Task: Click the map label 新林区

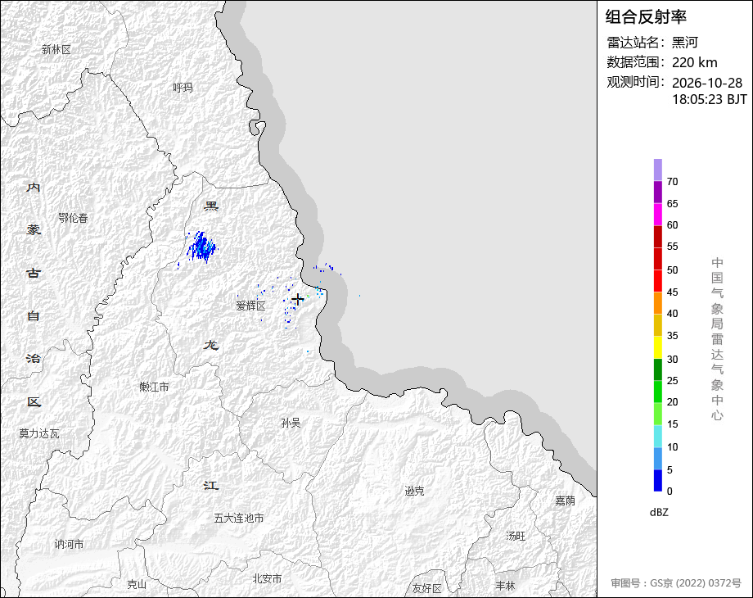Action: pyautogui.click(x=56, y=49)
